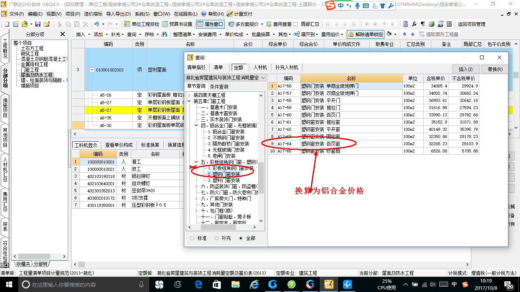This screenshot has height=292, width=520.
Task: Open the 报表 vertical side tab
Action: pos(5,227)
